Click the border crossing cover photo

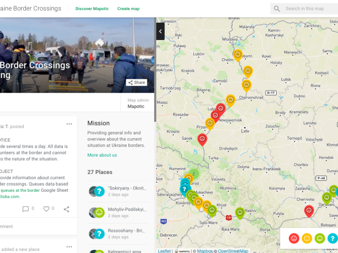[x=77, y=55]
